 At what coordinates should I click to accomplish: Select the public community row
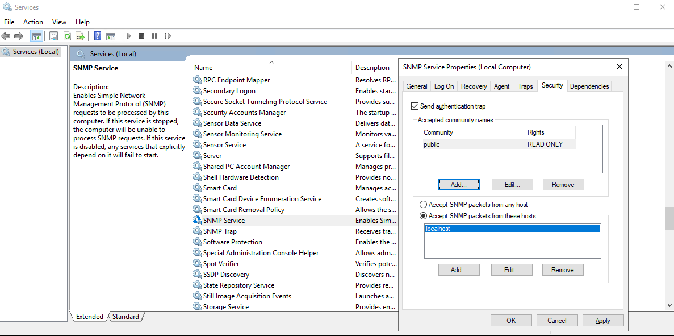tap(499, 144)
